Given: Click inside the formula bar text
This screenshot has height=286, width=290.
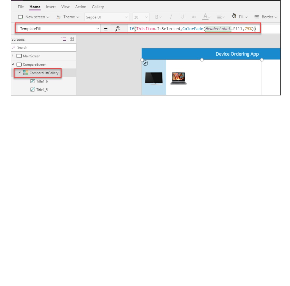Looking at the screenshot, I should click(x=193, y=29).
